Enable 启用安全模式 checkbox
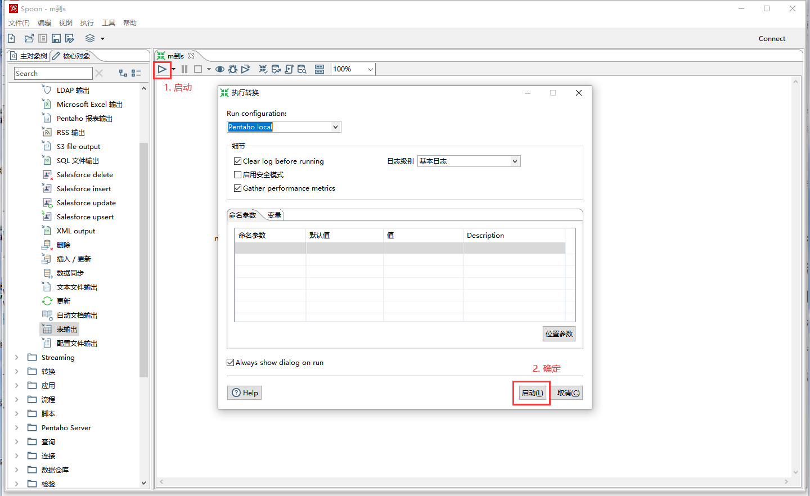Image resolution: width=810 pixels, height=496 pixels. [237, 174]
